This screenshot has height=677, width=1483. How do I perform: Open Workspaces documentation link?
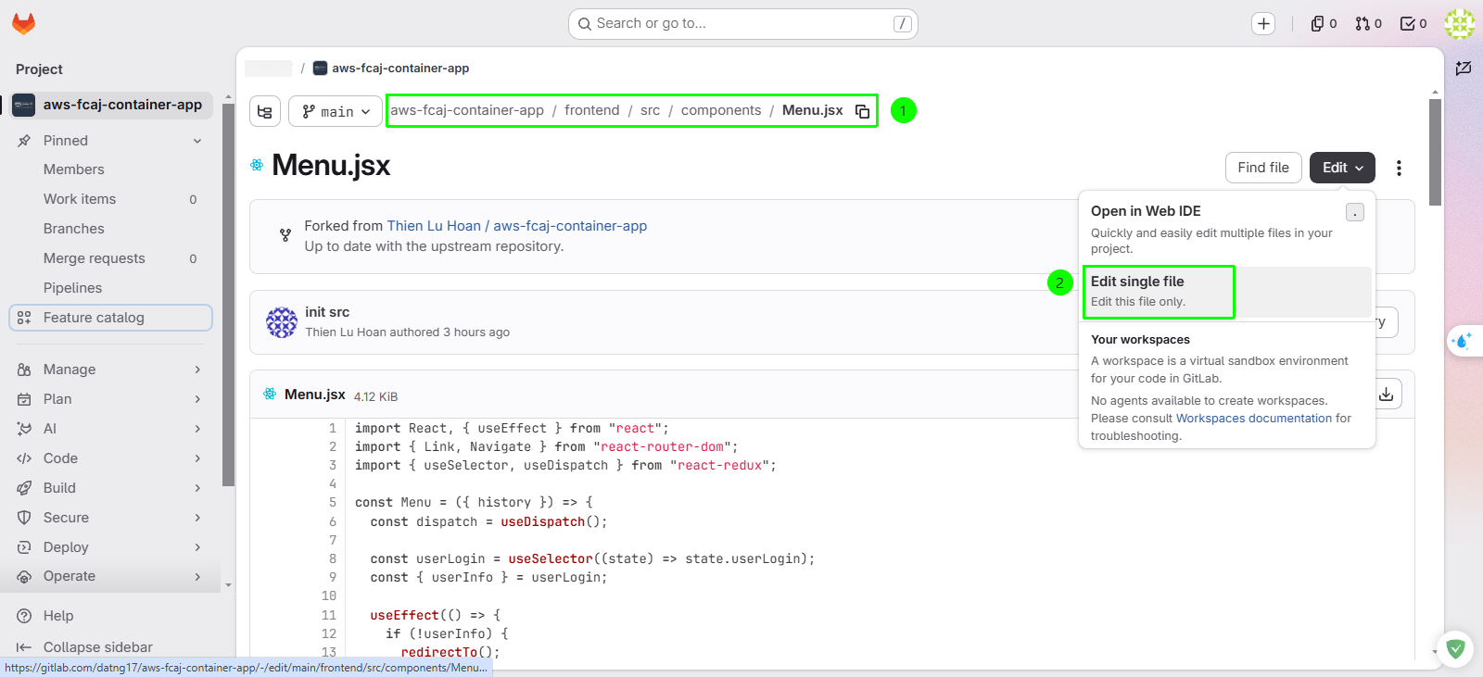(x=1253, y=419)
